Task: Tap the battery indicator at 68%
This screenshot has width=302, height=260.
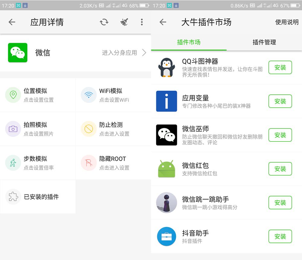Action: point(144,5)
